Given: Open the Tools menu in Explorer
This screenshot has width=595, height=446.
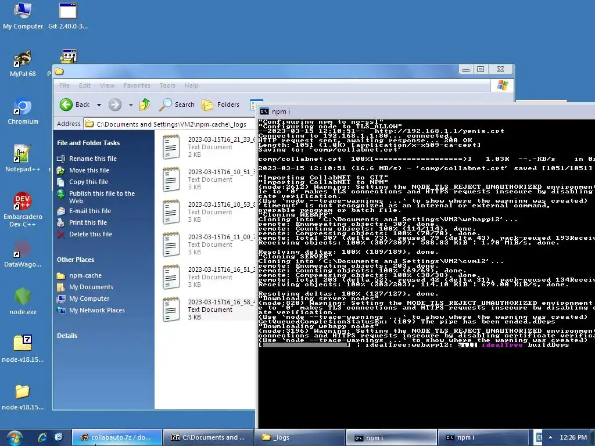Looking at the screenshot, I should (167, 85).
